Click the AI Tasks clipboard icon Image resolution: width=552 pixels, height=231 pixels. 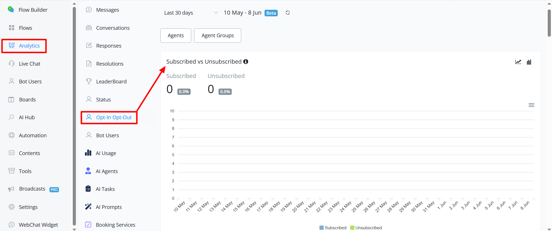pos(88,189)
